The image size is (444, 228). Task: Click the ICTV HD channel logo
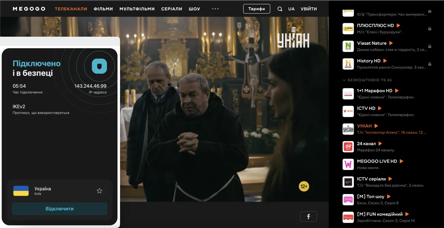[348, 111]
